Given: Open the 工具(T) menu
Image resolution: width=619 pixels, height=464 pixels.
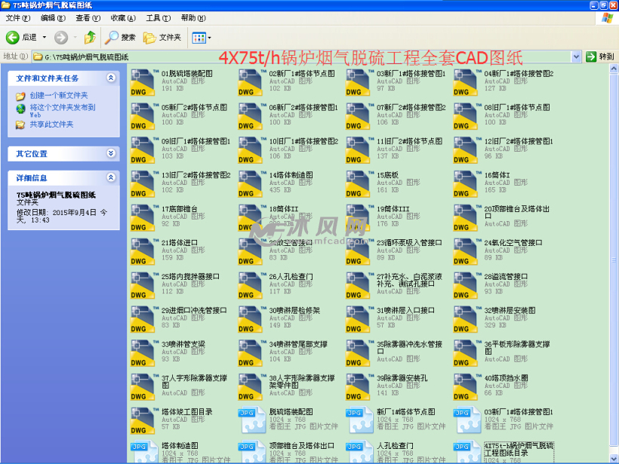Looking at the screenshot, I should tap(158, 17).
